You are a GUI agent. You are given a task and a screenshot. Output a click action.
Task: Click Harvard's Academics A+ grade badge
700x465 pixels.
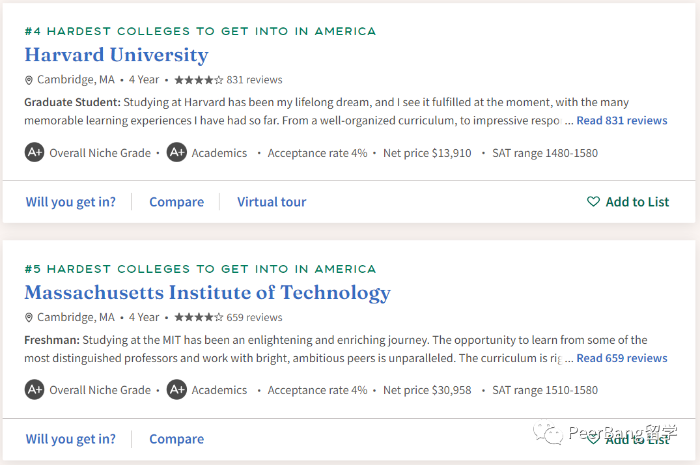tap(176, 153)
